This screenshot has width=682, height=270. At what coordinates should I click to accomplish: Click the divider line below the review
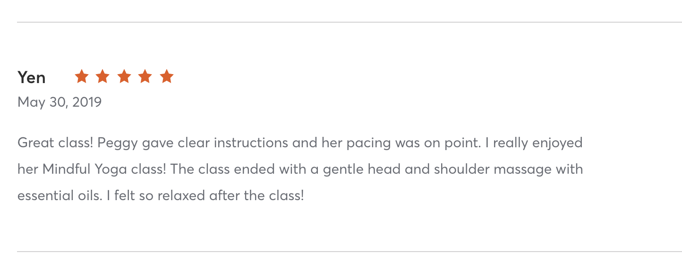(x=350, y=252)
